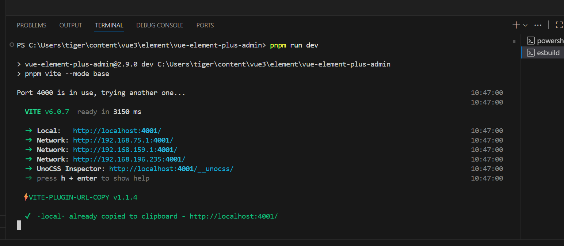The image size is (564, 246).
Task: Expand the new terminal launch profile dropdown
Action: point(525,25)
